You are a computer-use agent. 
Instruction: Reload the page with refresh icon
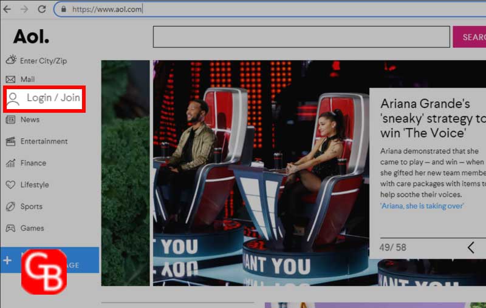pyautogui.click(x=42, y=9)
